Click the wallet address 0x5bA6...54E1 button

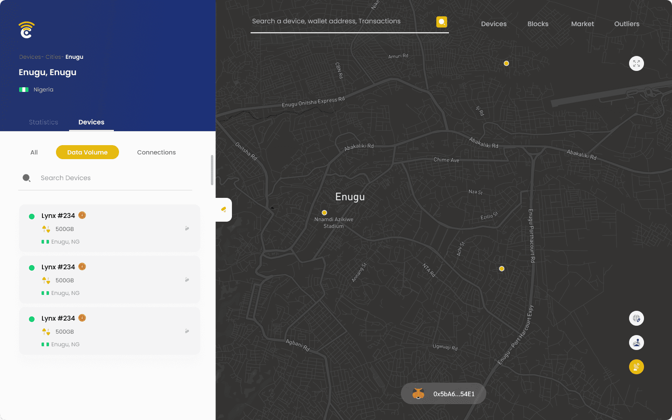pos(443,394)
